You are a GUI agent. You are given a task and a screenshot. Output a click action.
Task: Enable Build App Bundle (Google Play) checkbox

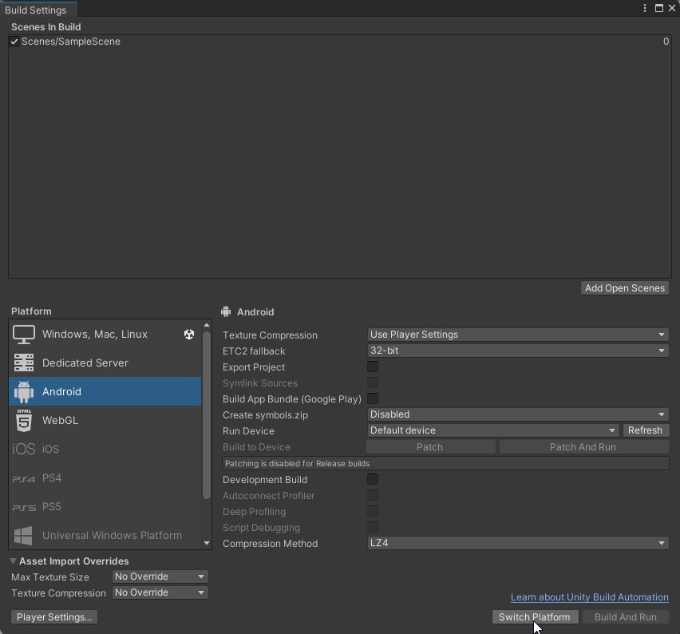(x=373, y=398)
